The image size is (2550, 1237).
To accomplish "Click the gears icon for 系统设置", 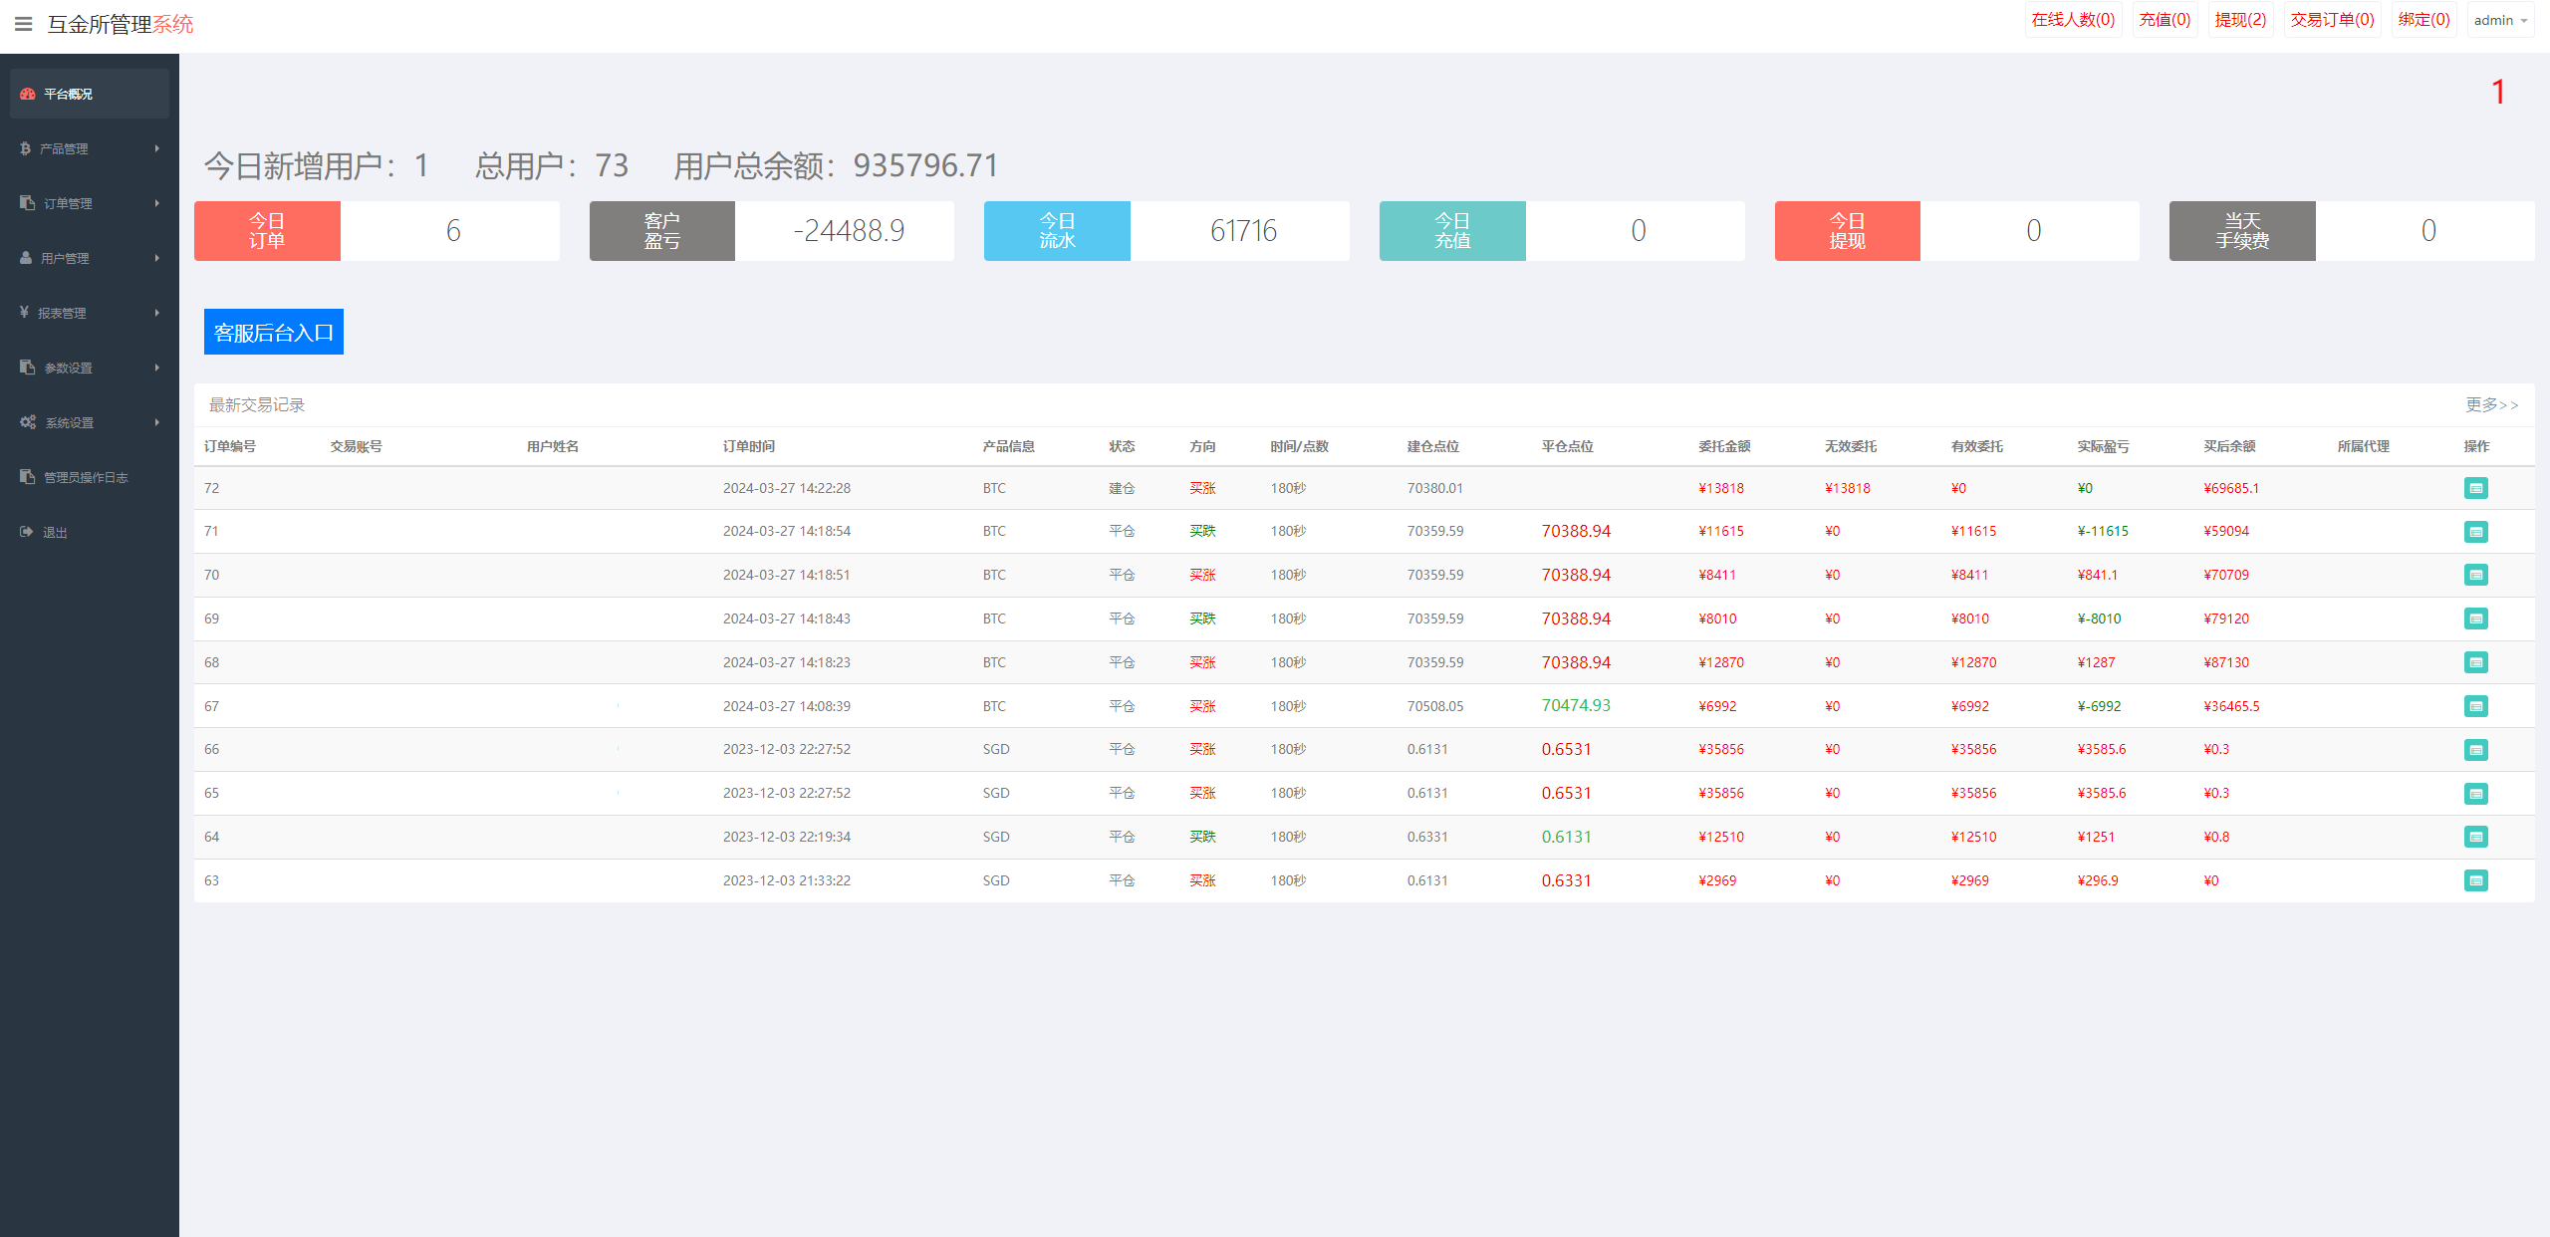I will pos(28,422).
